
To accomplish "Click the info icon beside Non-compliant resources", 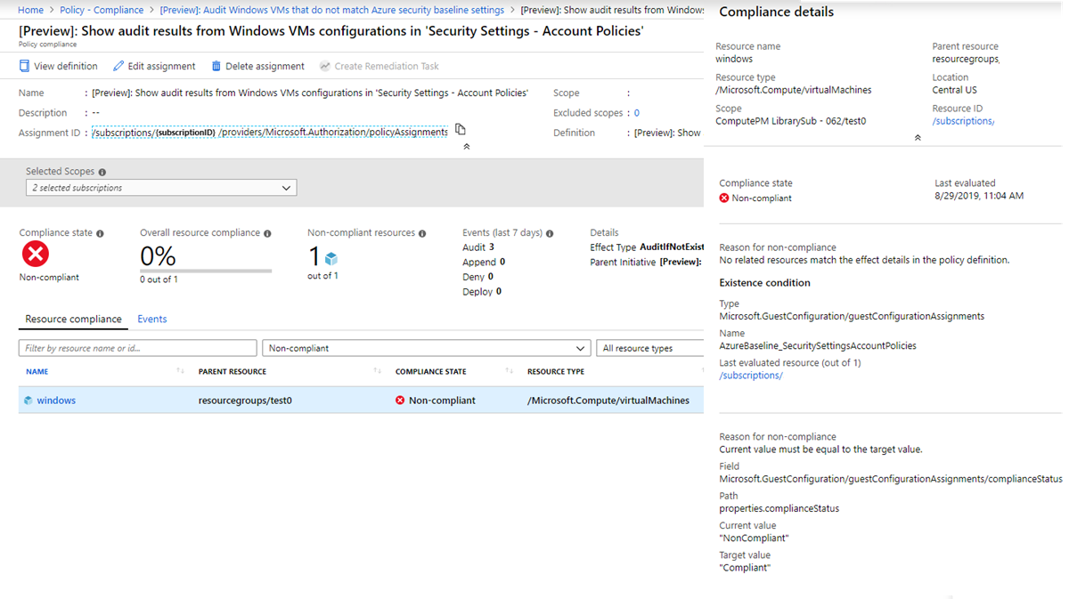I will [x=422, y=233].
